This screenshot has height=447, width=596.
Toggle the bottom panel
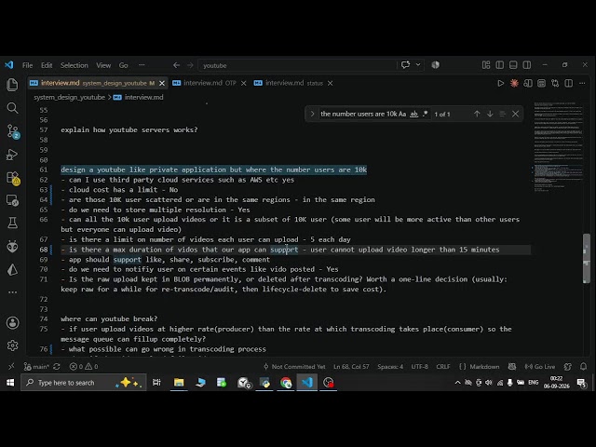point(513,65)
